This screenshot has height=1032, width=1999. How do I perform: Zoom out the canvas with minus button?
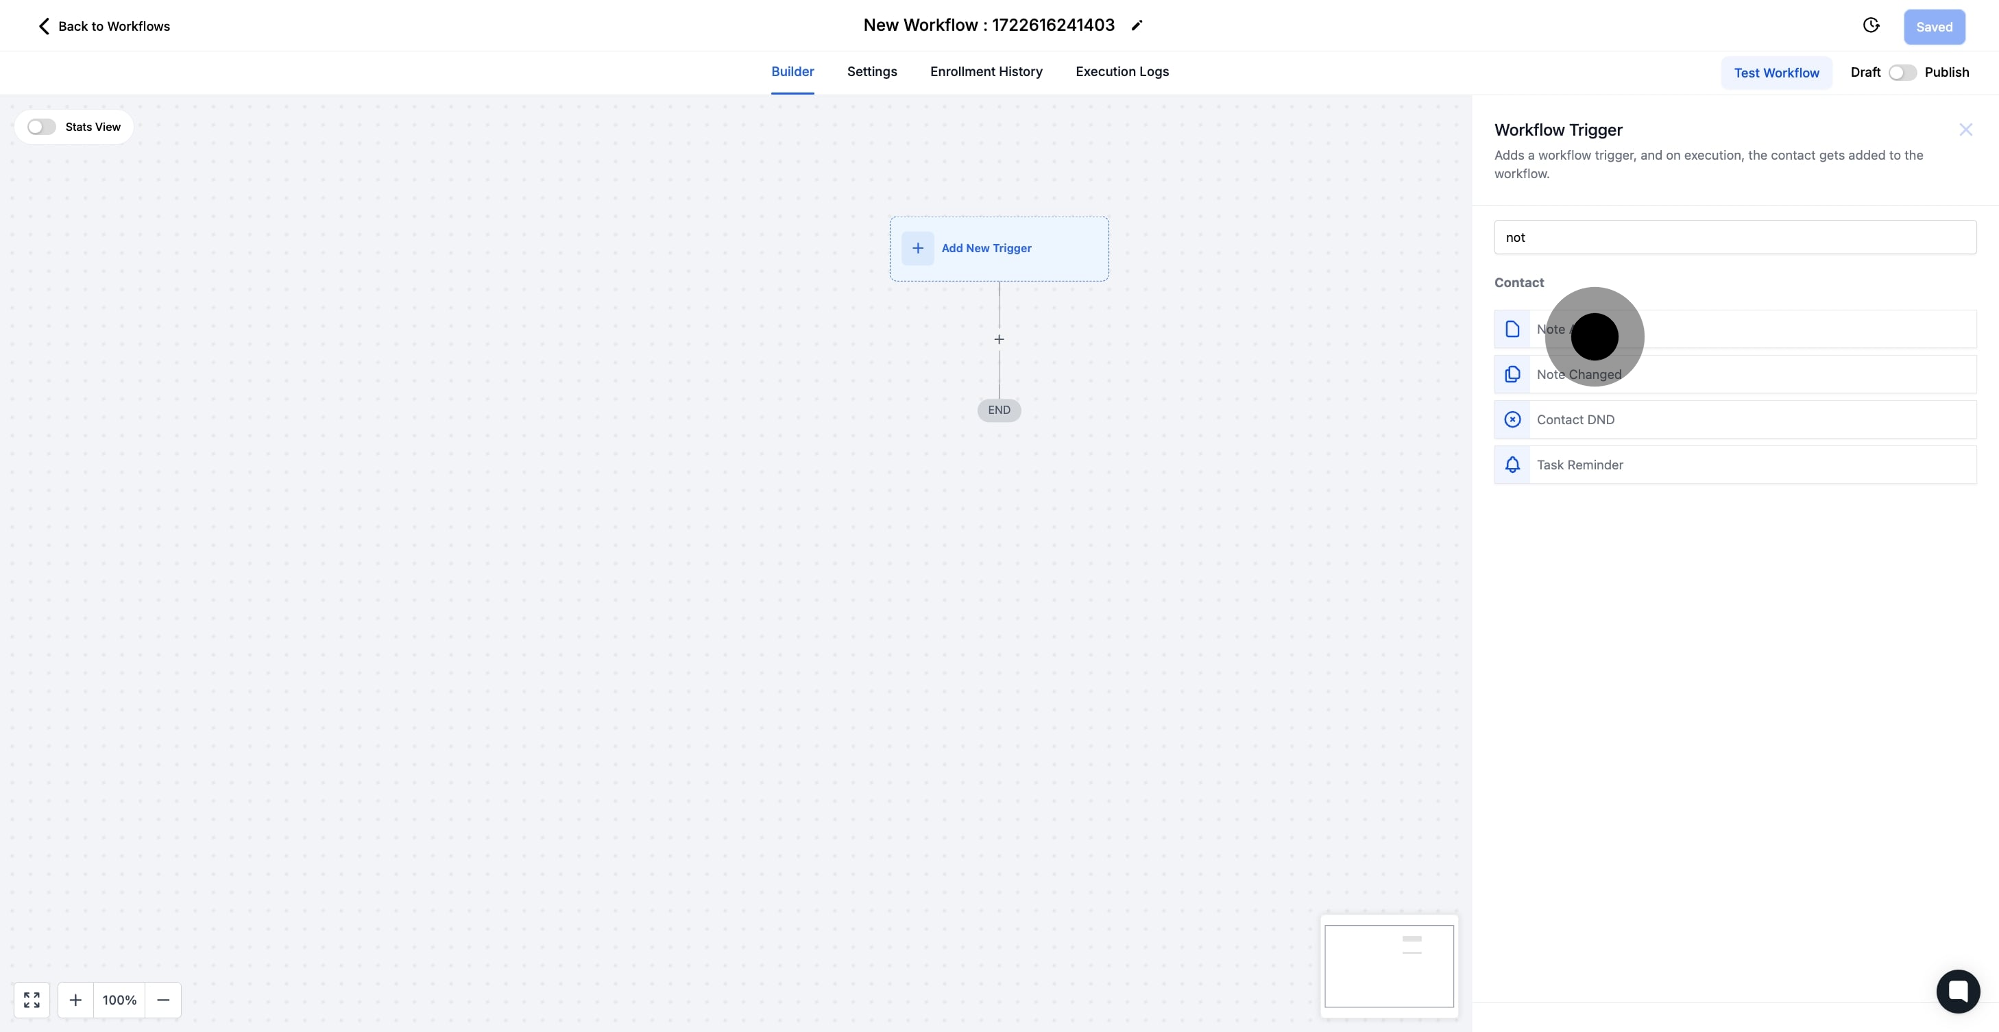[x=163, y=1000]
